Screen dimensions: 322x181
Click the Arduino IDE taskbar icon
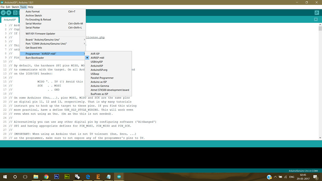119,177
